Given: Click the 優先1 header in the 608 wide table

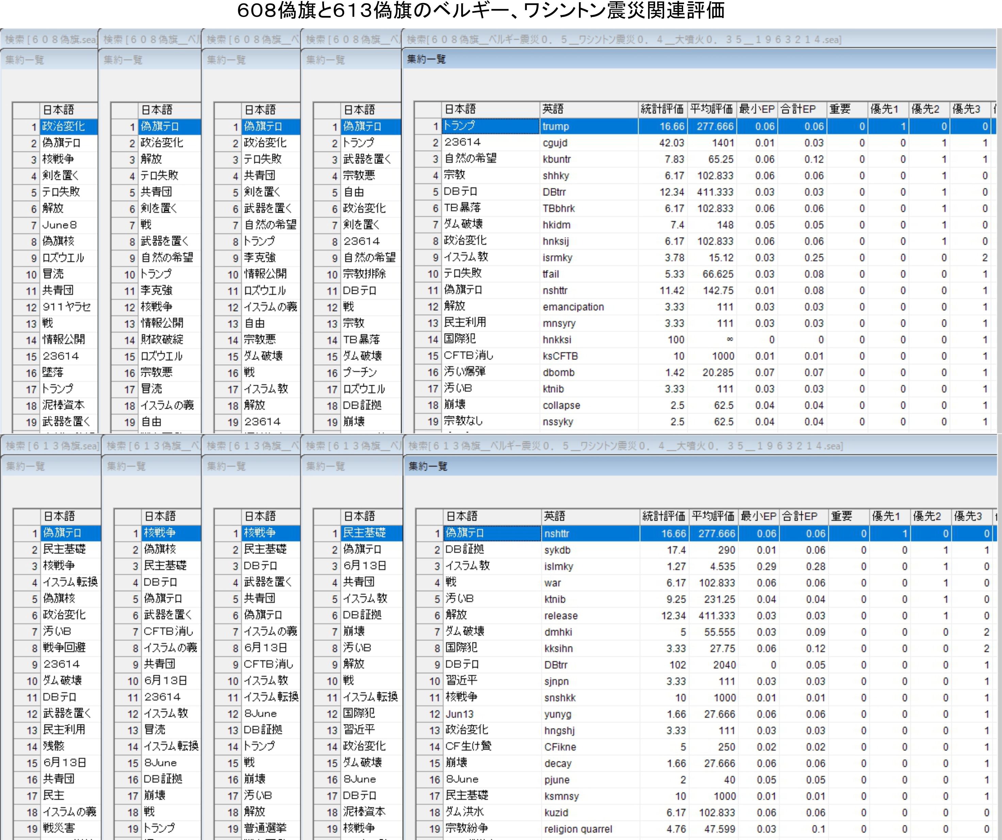Looking at the screenshot, I should (888, 109).
